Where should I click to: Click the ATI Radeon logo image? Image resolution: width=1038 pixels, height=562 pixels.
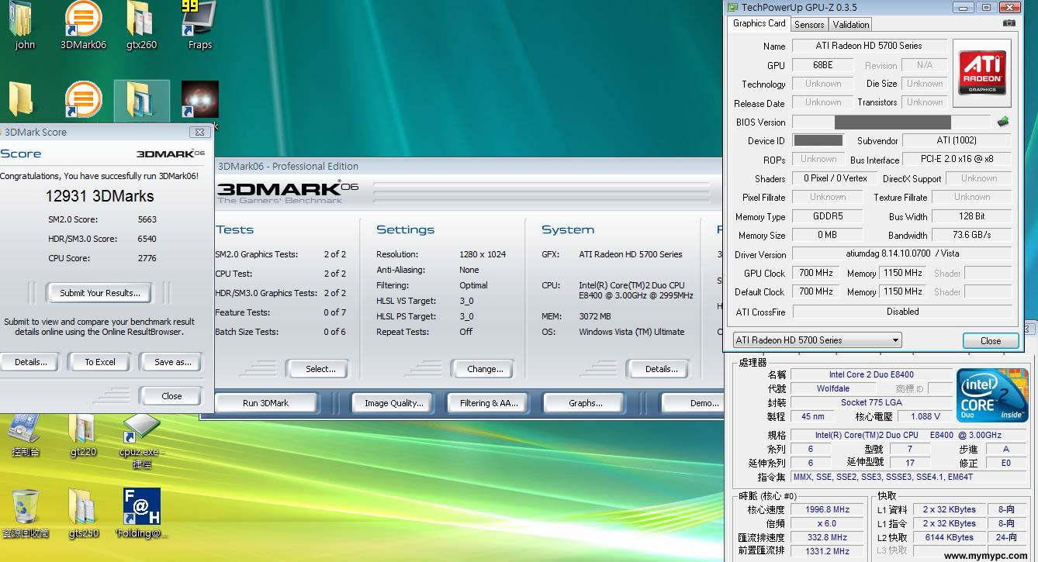click(982, 73)
